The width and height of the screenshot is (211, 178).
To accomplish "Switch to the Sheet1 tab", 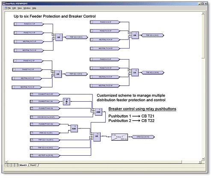I will tap(23, 165).
